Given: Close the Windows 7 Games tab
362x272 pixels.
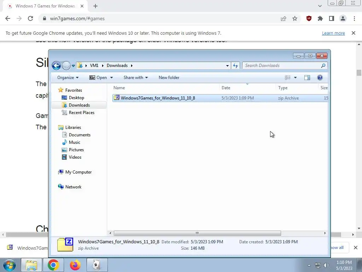Looking at the screenshot, I should coord(82,6).
